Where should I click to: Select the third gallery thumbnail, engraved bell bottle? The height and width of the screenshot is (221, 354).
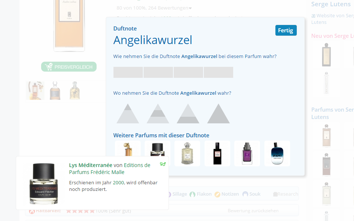coord(75,91)
